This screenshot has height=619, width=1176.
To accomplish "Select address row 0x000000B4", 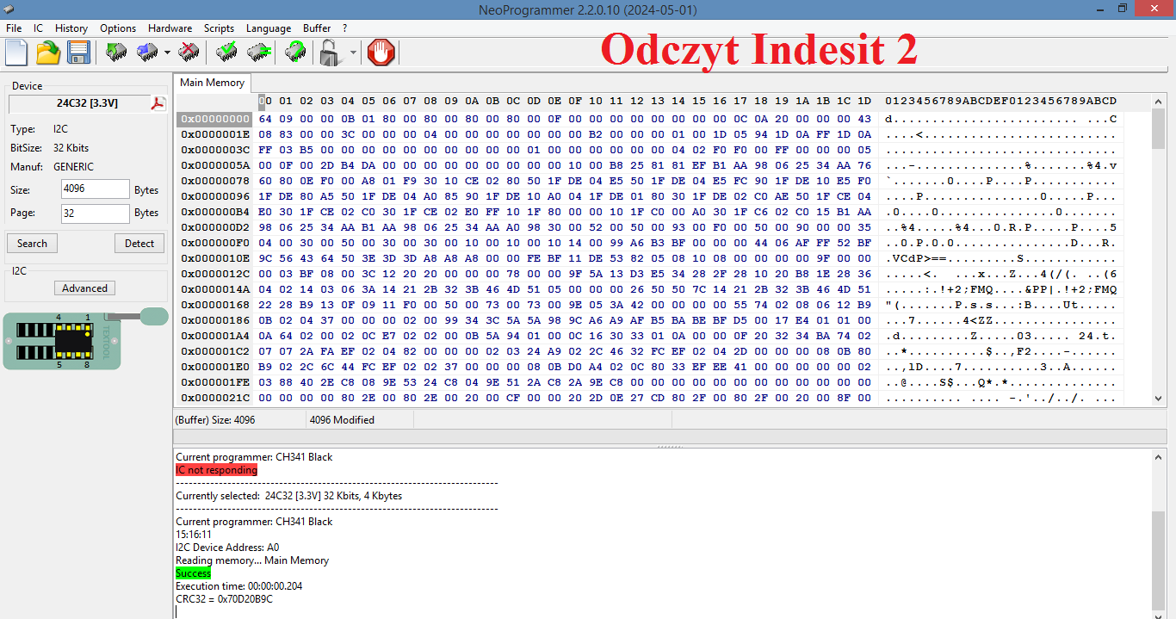I will tap(215, 212).
